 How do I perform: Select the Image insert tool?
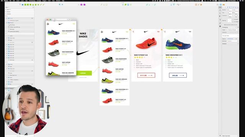[x=23, y=5]
